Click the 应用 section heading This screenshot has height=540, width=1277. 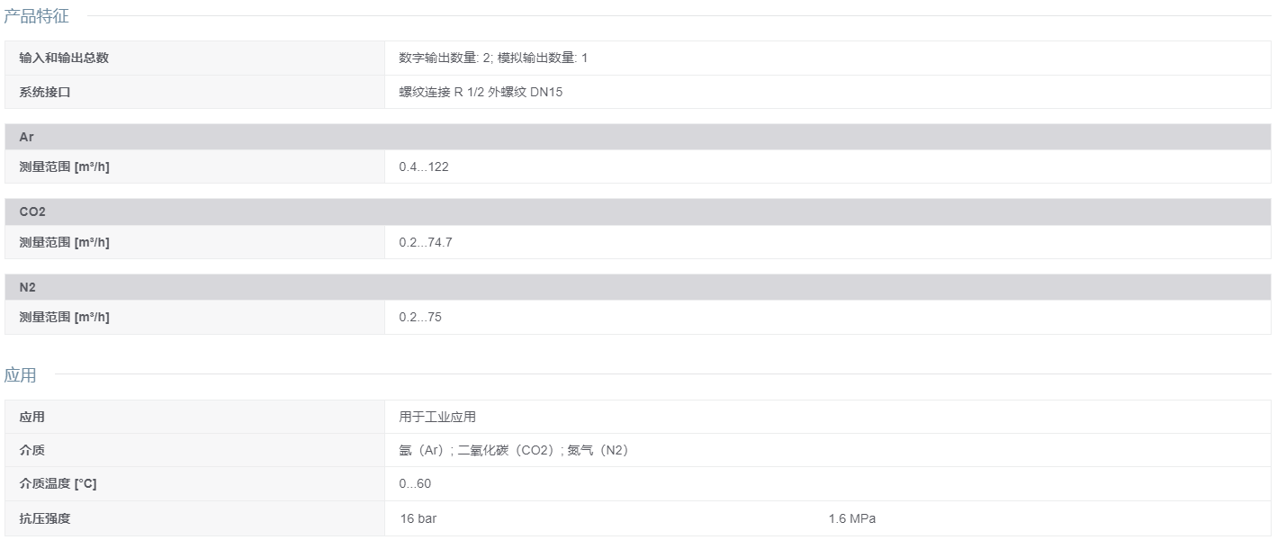point(20,375)
